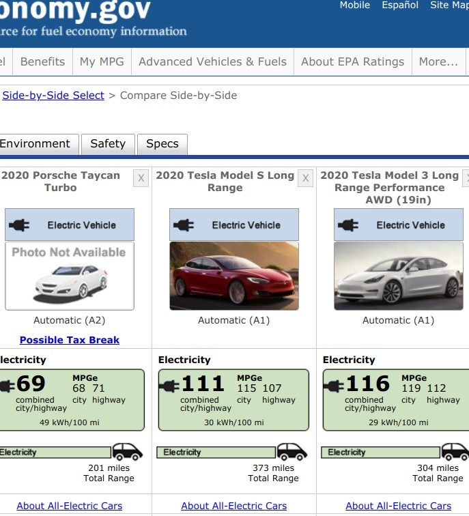The image size is (469, 516).
Task: Click the plug icon in the Tesla Model S Electric Vehicle banner
Action: pos(184,225)
